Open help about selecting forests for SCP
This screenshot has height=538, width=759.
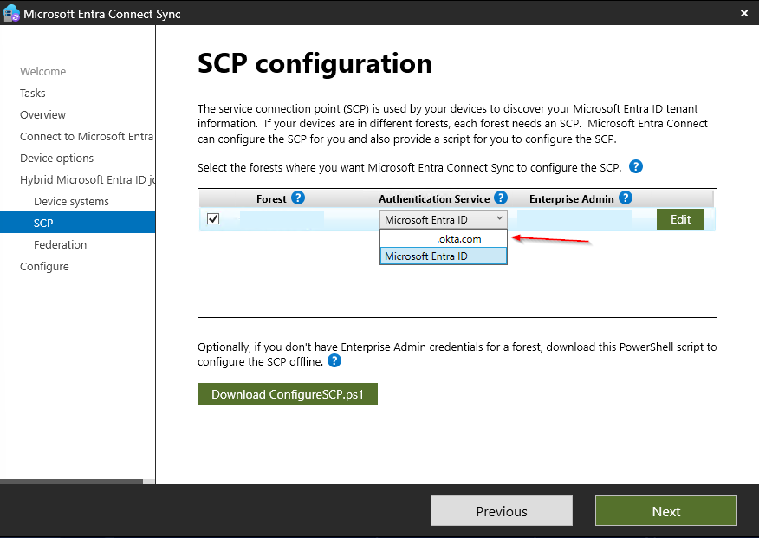(635, 166)
